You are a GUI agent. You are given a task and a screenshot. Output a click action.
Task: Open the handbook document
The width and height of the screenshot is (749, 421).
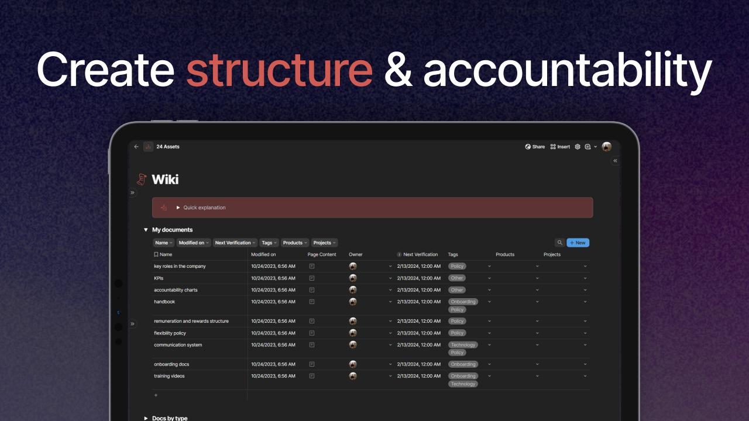point(164,302)
